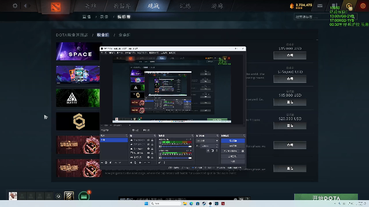Pop out the OBS Sources dock panel
This screenshot has width=369, height=207.
click(155, 136)
